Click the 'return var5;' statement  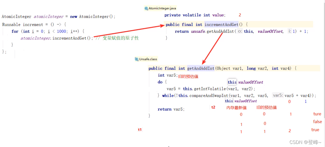pyautogui.click(x=171, y=109)
